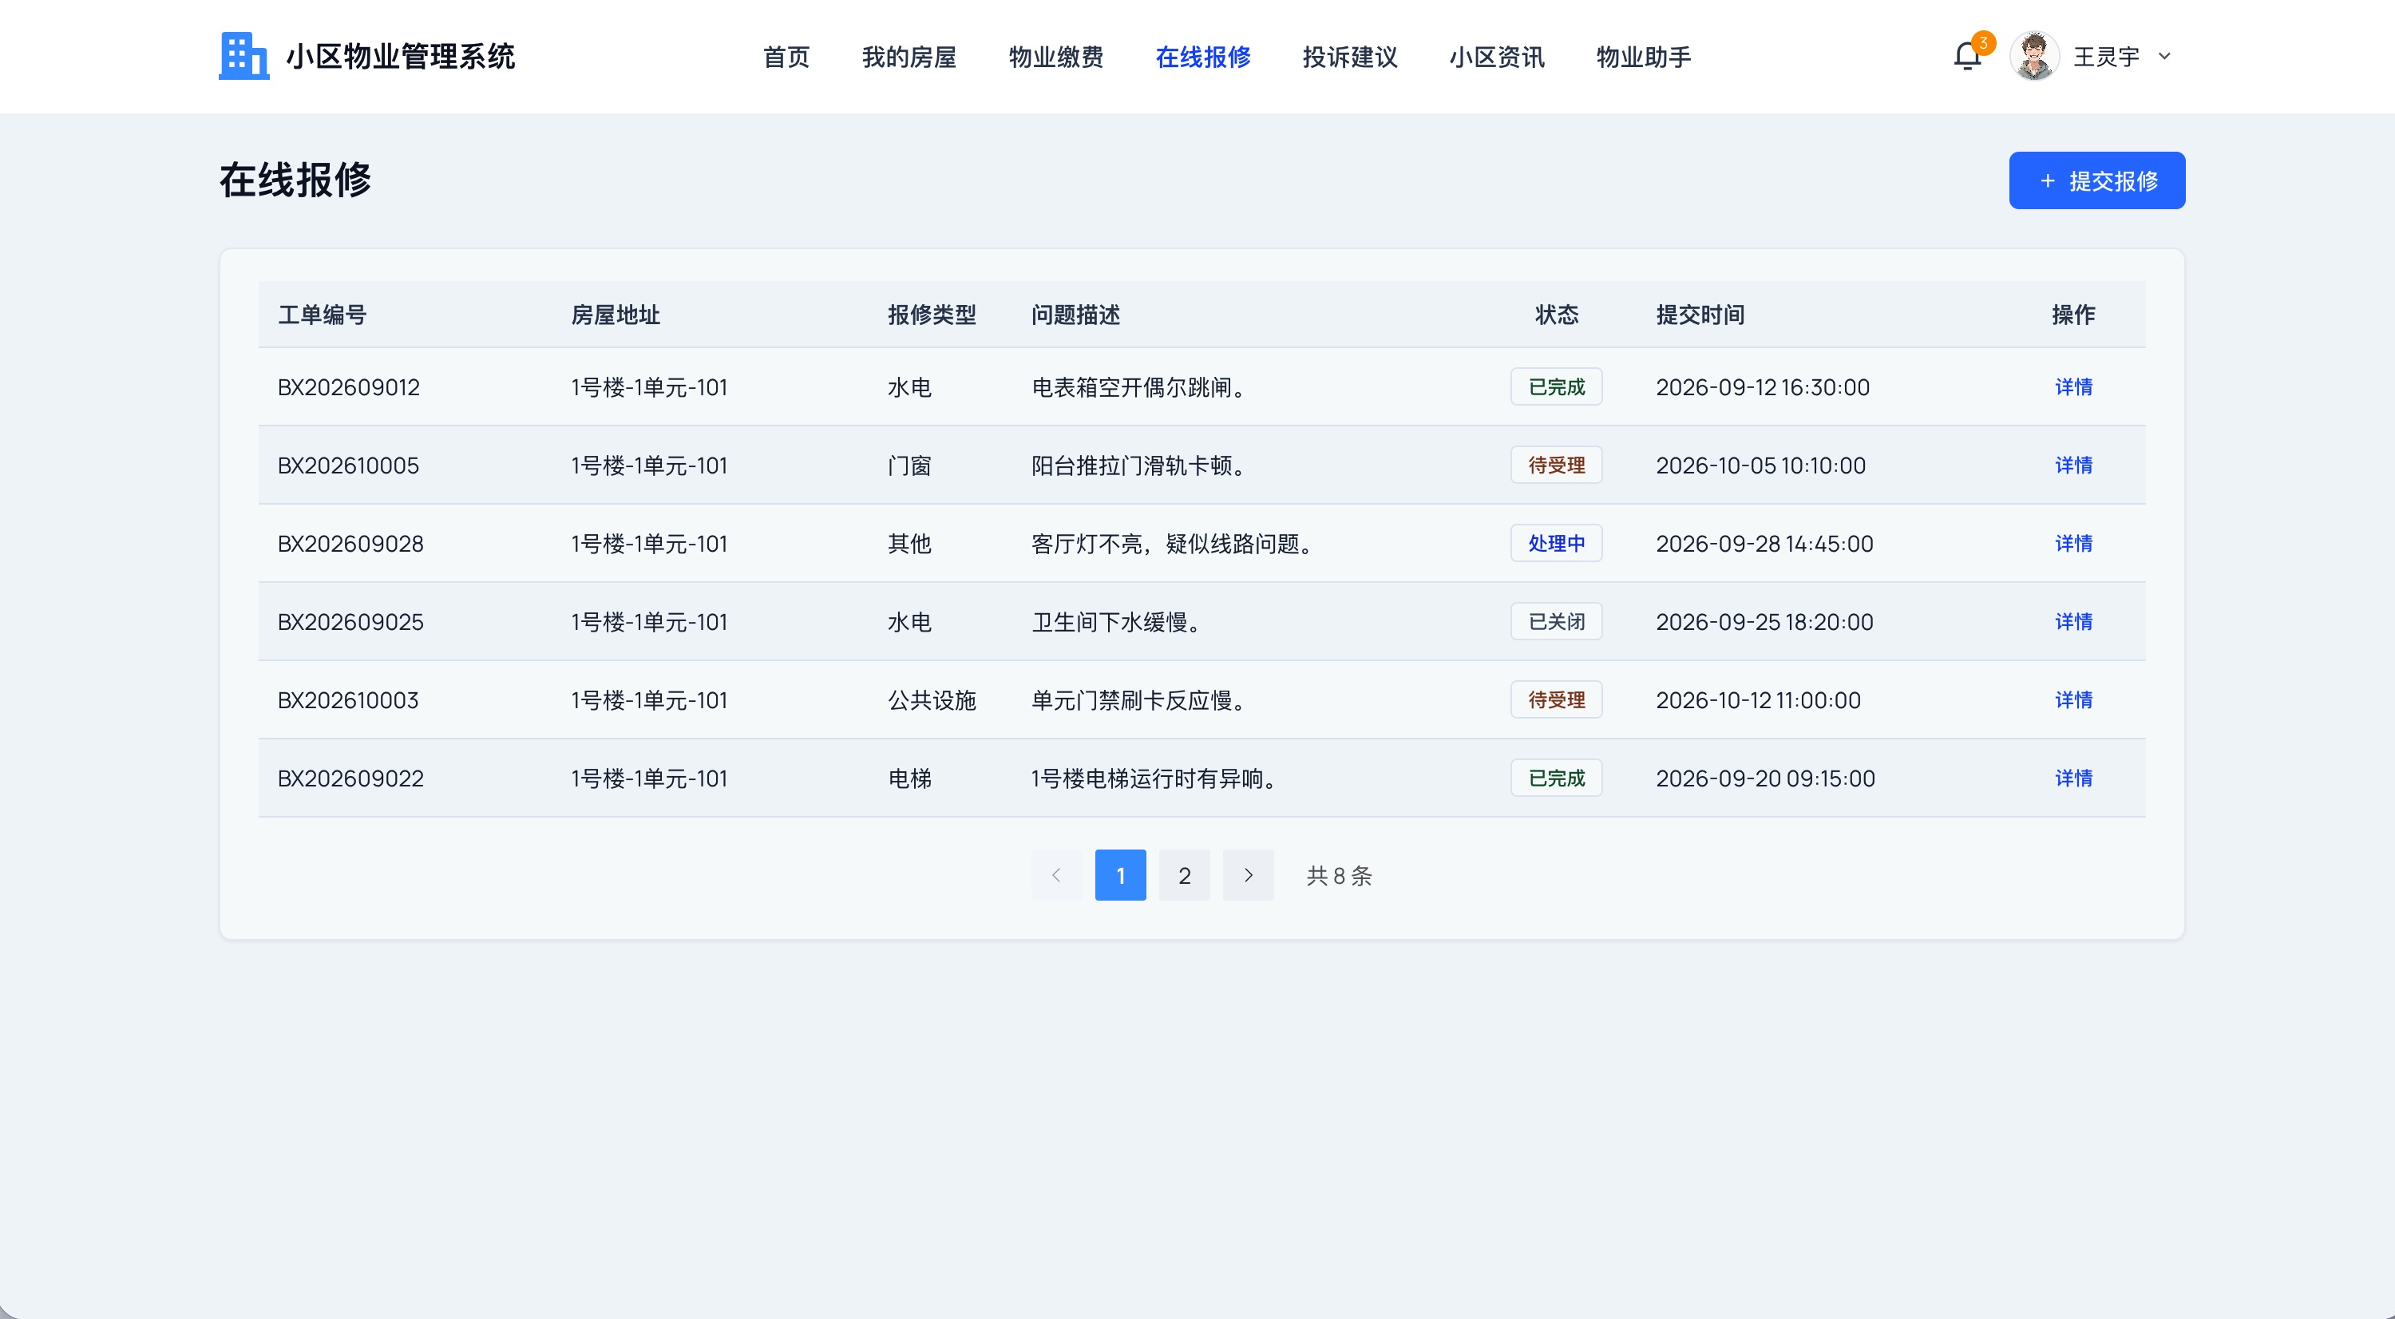The height and width of the screenshot is (1319, 2395).
Task: Open 小区资讯 menu item
Action: 1496,57
